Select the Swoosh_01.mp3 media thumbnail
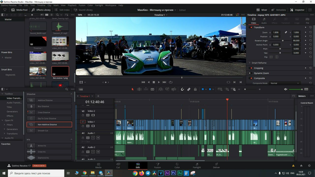Viewport: 315px width, 177px height. [60, 27]
